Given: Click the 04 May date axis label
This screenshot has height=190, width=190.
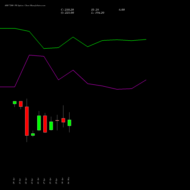Looking at the screenshot, I should point(68,180).
